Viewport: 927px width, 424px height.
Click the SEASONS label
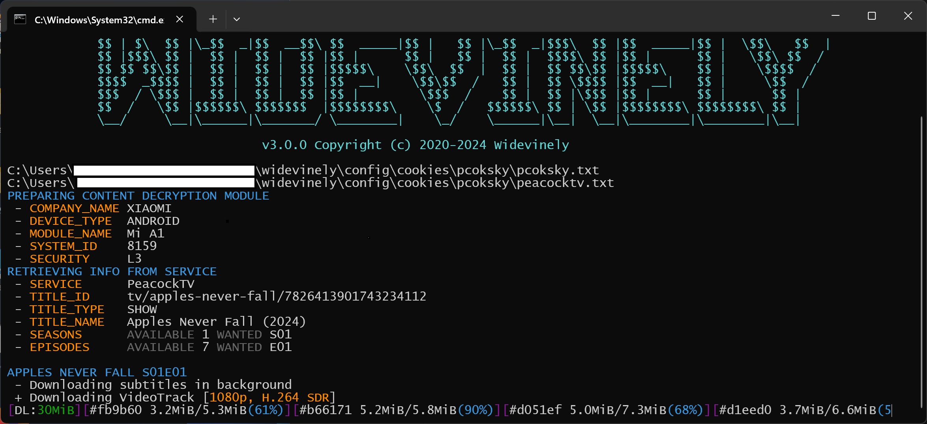56,334
